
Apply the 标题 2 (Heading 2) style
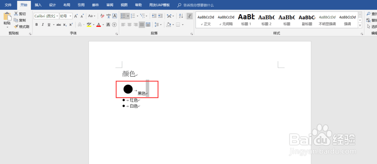(267, 20)
